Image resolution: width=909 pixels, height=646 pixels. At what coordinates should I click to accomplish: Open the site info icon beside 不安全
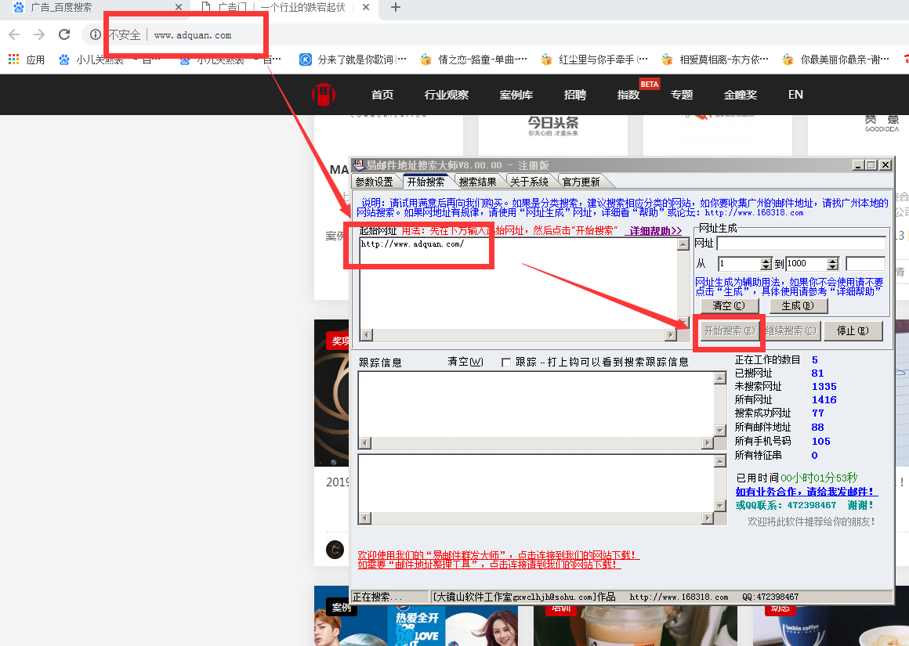[95, 34]
